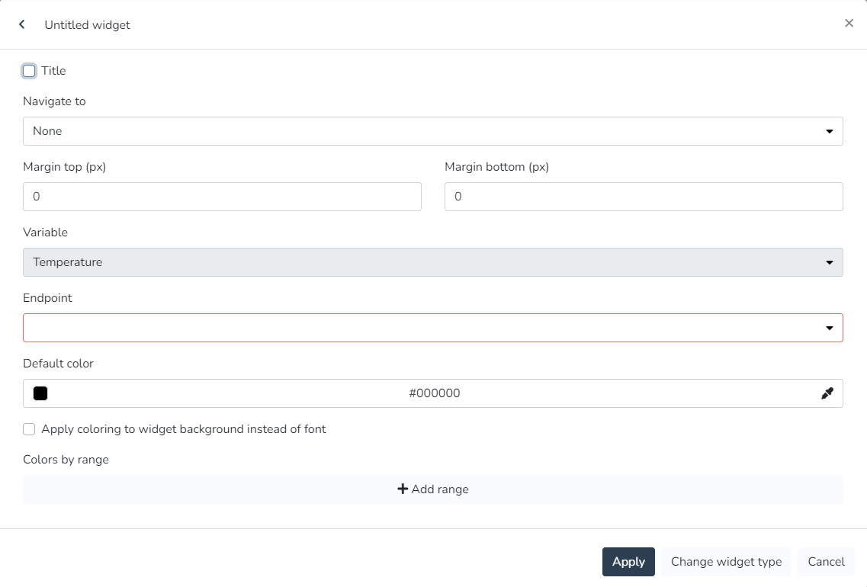This screenshot has width=867, height=587.
Task: Click the Margin top input field
Action: point(222,197)
